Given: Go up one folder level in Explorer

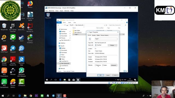Looking at the screenshot, I should coord(65,25).
